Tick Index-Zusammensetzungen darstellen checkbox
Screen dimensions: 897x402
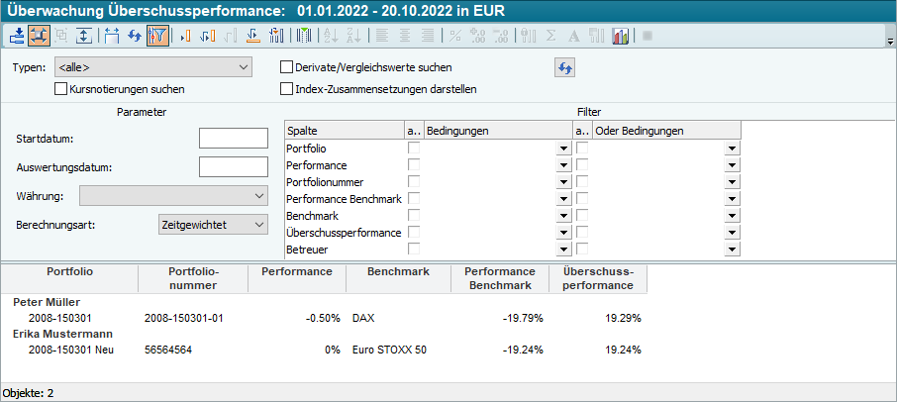pos(288,88)
